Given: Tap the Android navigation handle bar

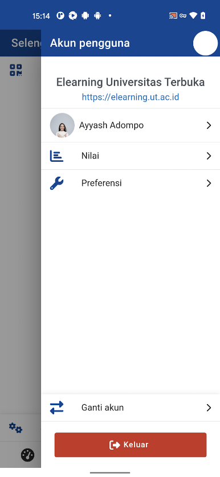Looking at the screenshot, I should coord(110,473).
